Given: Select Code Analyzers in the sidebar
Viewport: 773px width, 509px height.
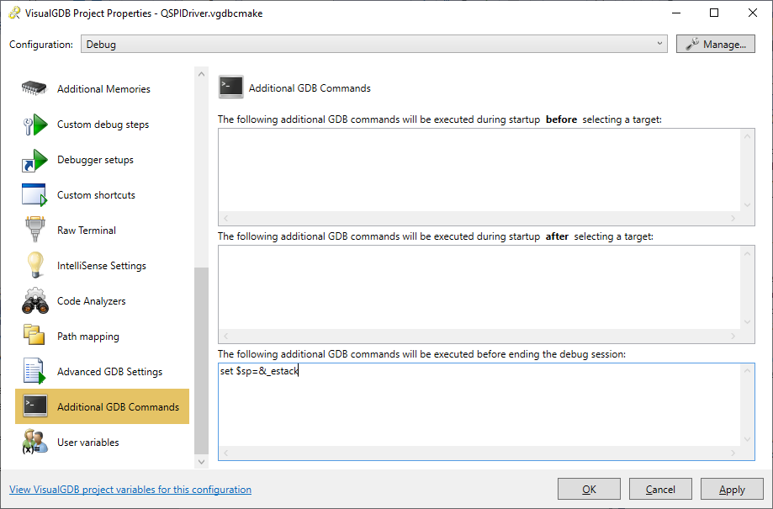Looking at the screenshot, I should click(x=102, y=301).
